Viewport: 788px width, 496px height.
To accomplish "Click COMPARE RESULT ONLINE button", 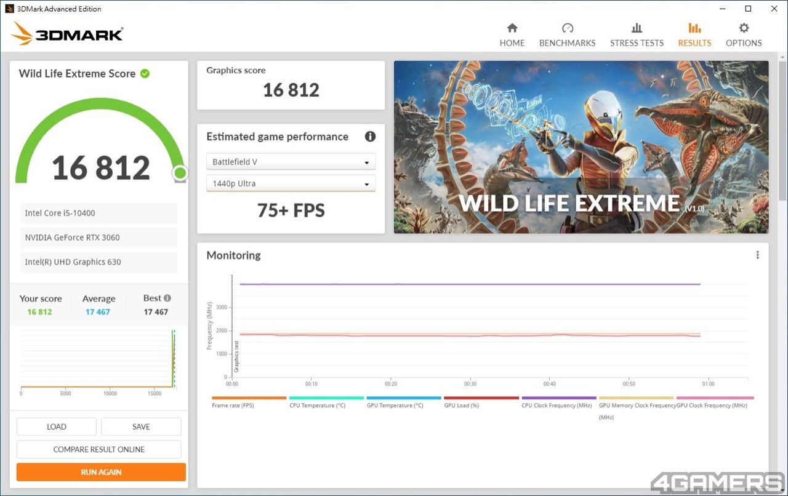I will pyautogui.click(x=99, y=449).
